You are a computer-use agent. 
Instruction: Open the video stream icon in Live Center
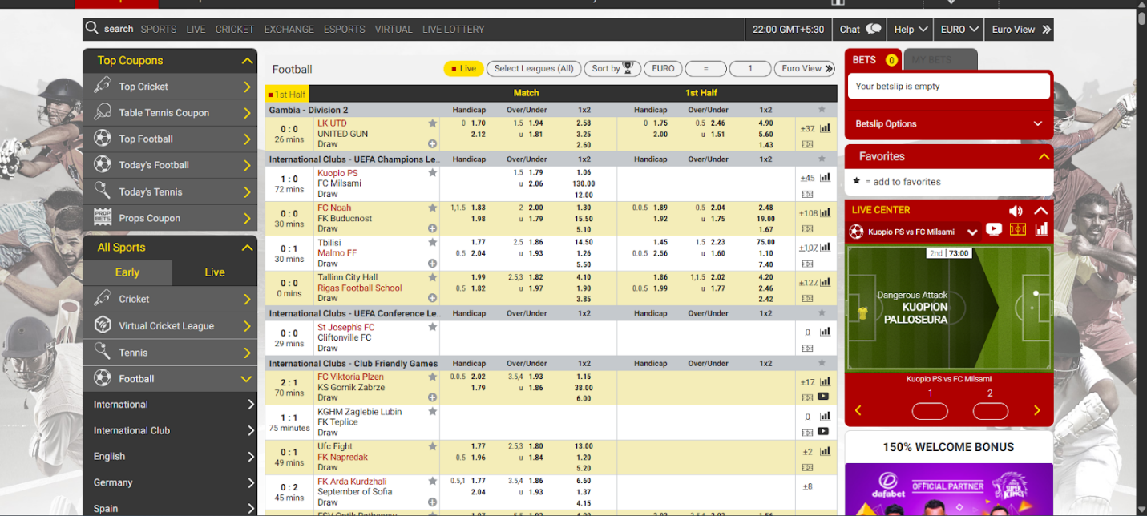click(x=994, y=228)
